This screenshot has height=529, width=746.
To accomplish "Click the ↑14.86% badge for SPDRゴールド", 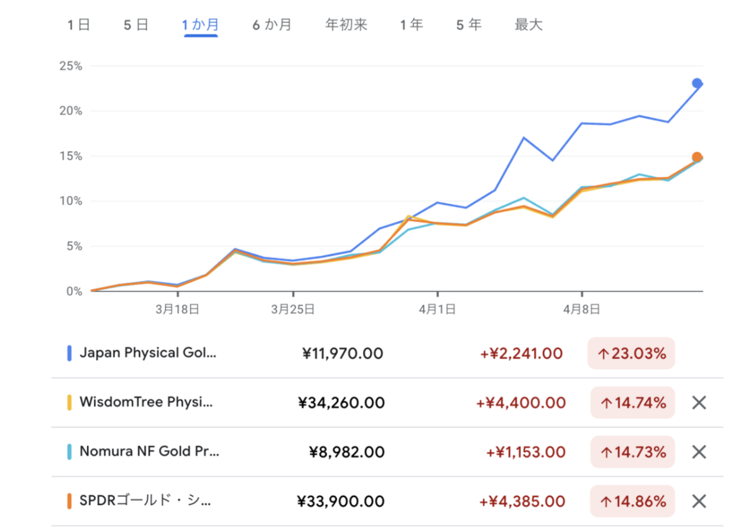I will (x=632, y=500).
